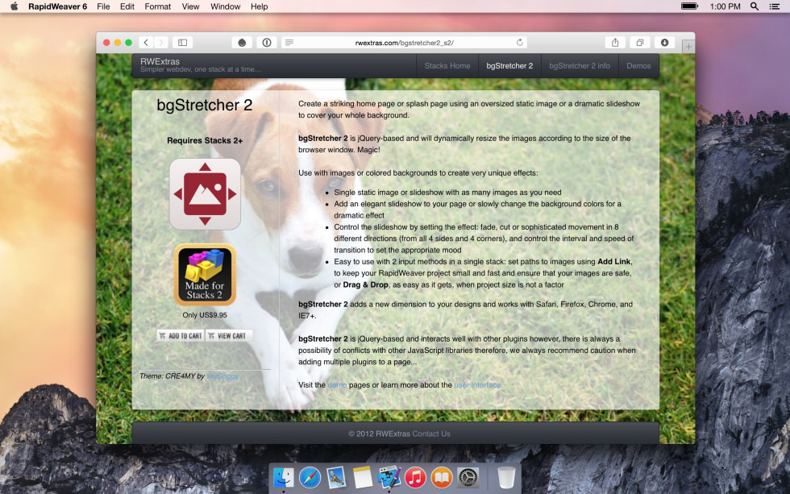Open the RapidWeaver 6 application menu
Image resolution: width=790 pixels, height=494 pixels.
pos(57,6)
